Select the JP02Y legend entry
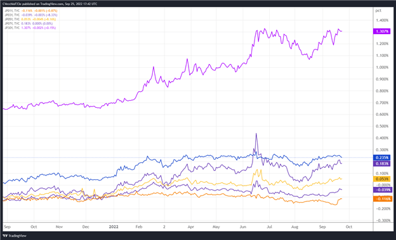Viewport: 396px width, 240px height. click(x=31, y=15)
